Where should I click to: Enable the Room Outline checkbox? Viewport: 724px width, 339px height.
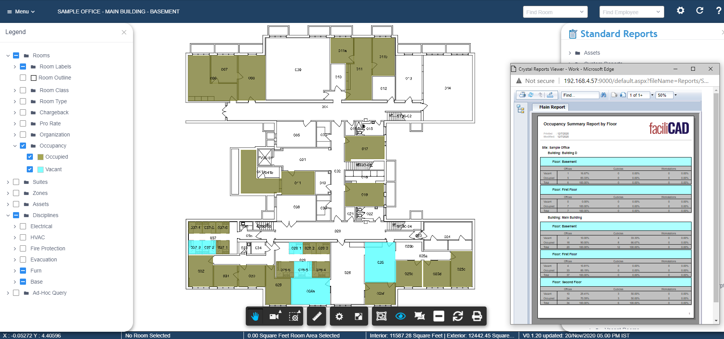tap(23, 78)
